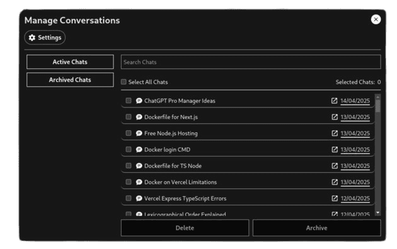This screenshot has height=249, width=397.
Task: Check the Free Node.js Hosting checkbox
Action: point(129,133)
